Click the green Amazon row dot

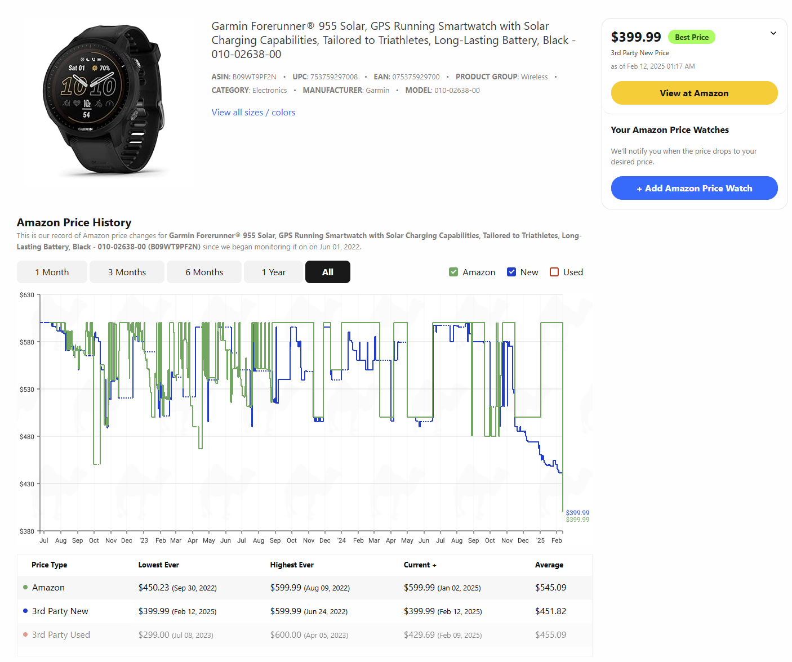pos(25,587)
